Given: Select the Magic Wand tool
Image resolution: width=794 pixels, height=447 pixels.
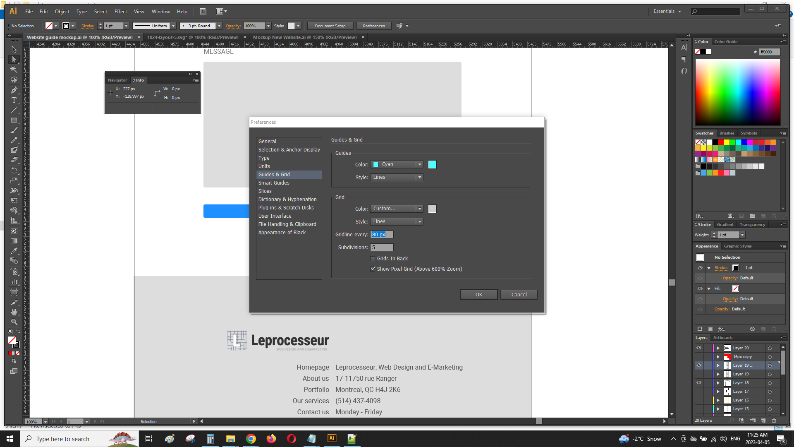Looking at the screenshot, I should pos(14,70).
